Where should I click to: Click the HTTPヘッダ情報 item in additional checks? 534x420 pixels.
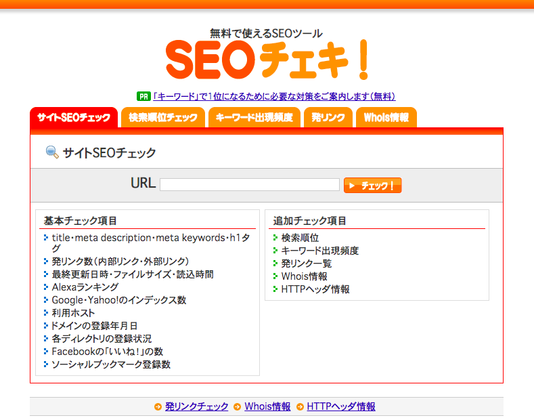point(315,289)
